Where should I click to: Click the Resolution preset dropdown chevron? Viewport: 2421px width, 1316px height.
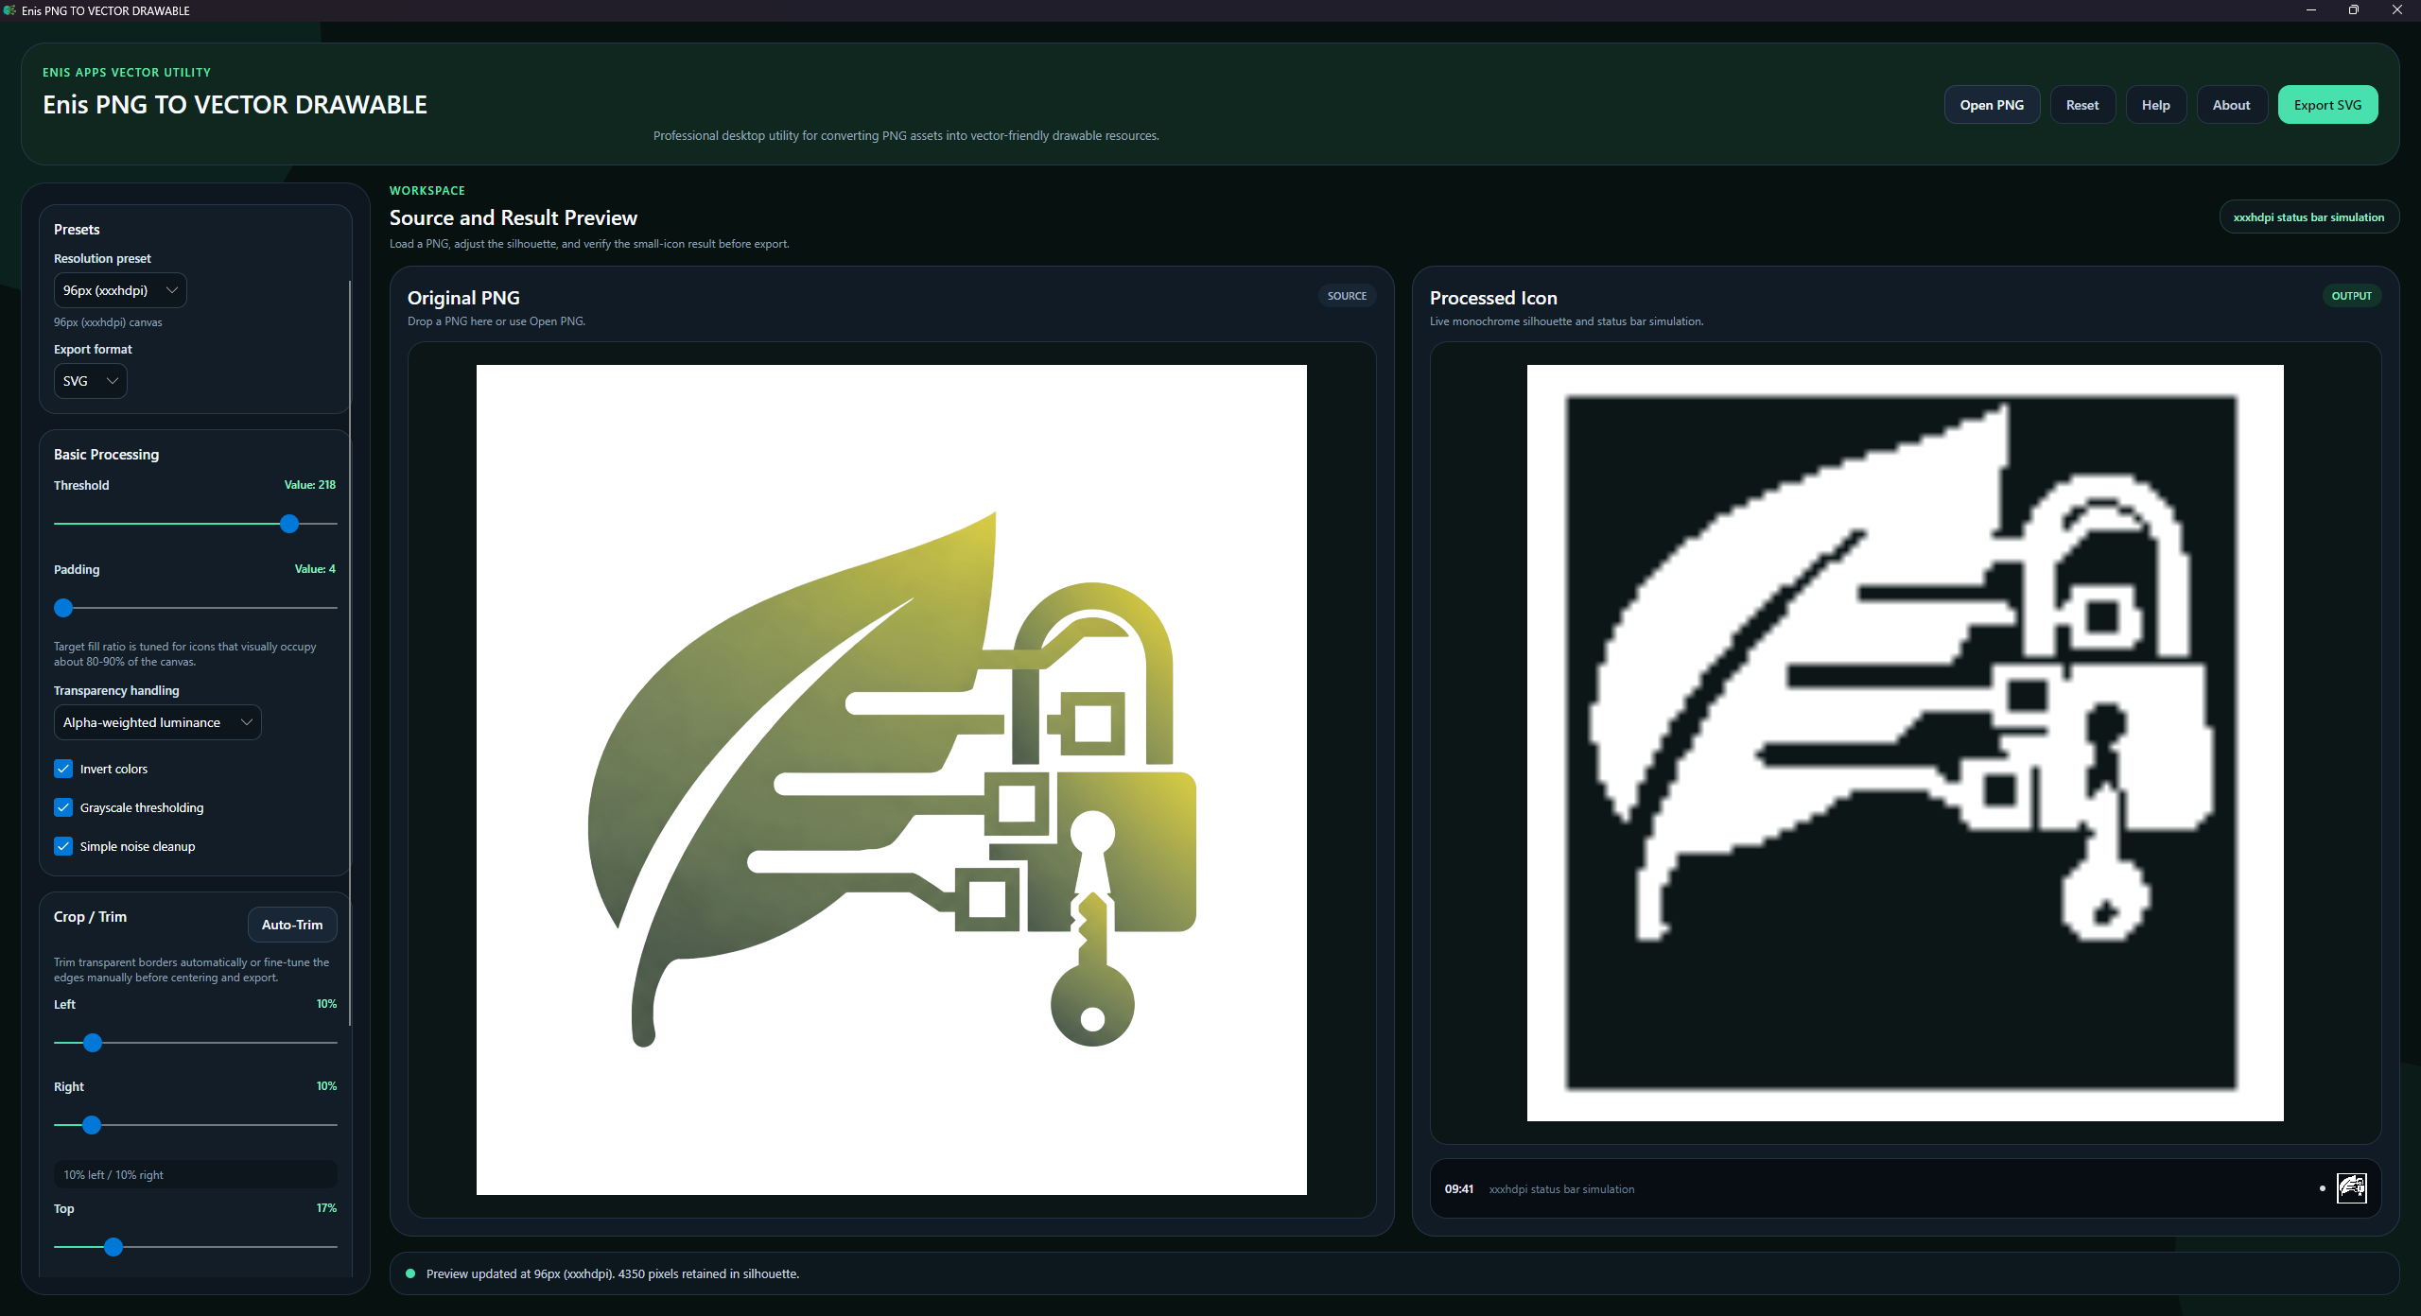(x=172, y=290)
